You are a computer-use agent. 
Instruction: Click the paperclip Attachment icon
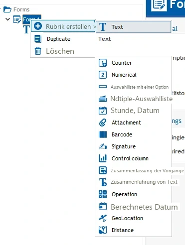tap(103, 122)
